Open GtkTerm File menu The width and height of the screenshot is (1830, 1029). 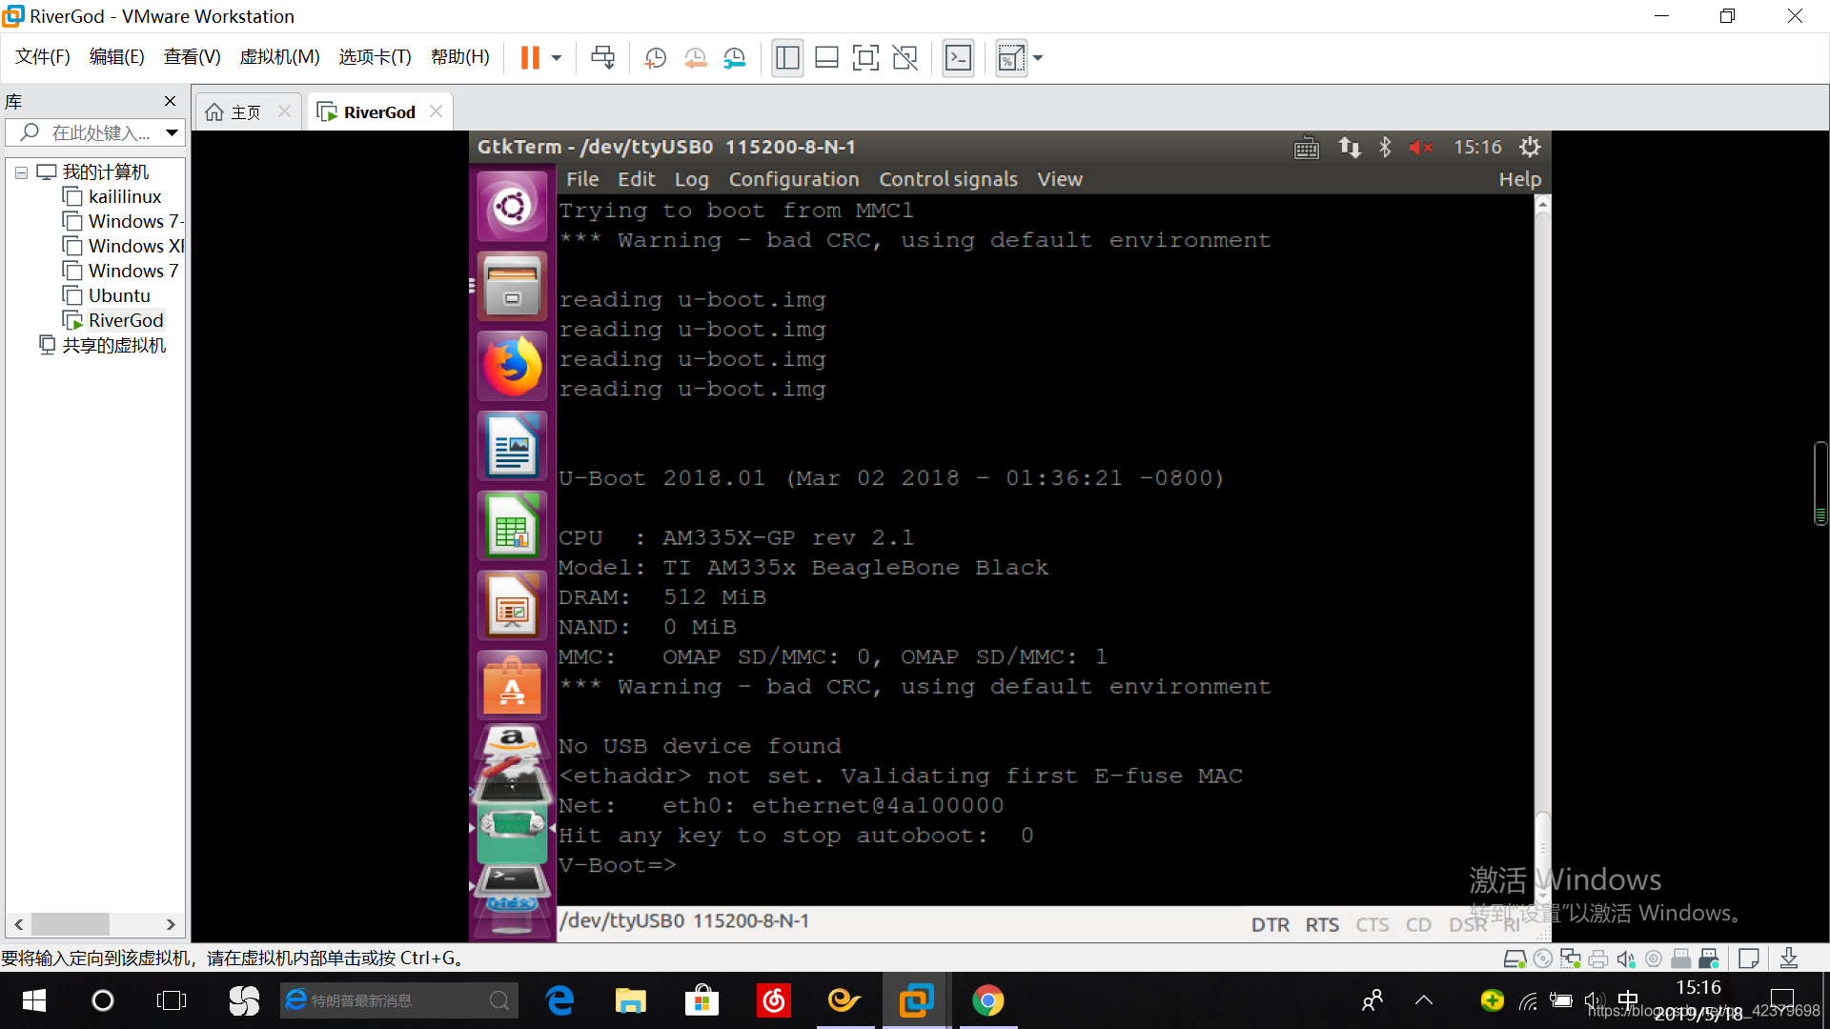click(582, 179)
